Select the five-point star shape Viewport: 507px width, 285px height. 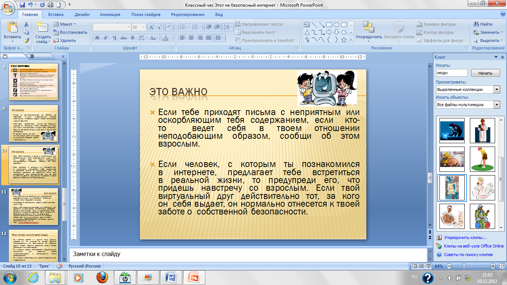coord(344,39)
